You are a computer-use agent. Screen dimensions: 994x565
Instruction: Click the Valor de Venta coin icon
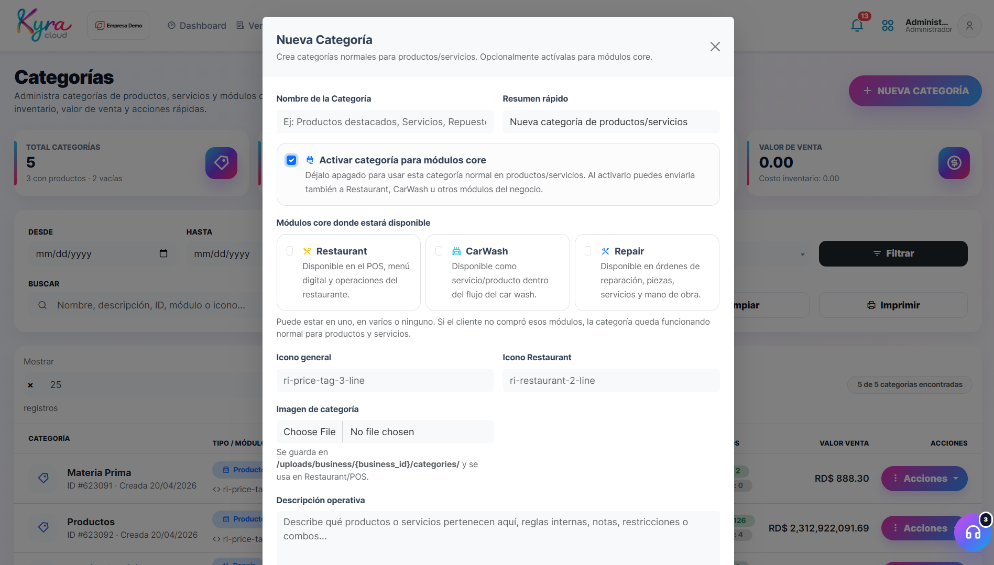click(954, 163)
